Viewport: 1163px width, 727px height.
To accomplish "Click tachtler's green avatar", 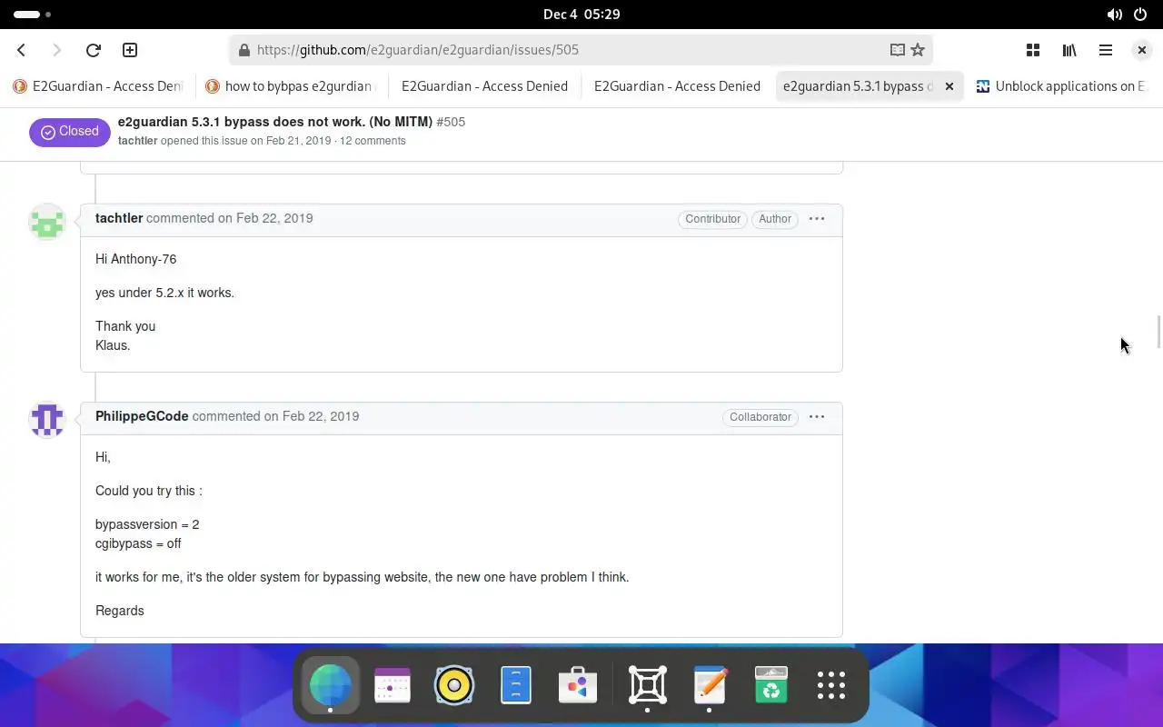I will [x=47, y=222].
